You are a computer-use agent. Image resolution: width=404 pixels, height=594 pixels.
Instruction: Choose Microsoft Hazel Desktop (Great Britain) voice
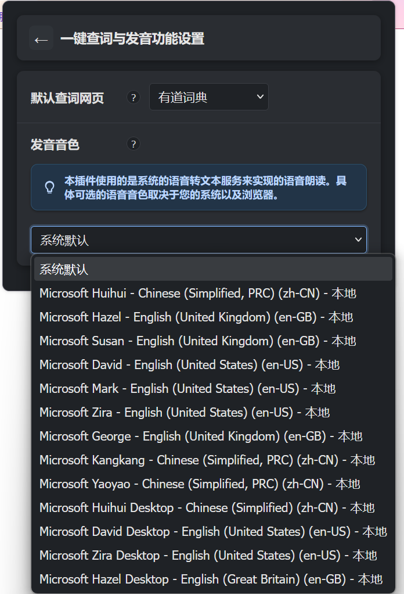point(213,579)
